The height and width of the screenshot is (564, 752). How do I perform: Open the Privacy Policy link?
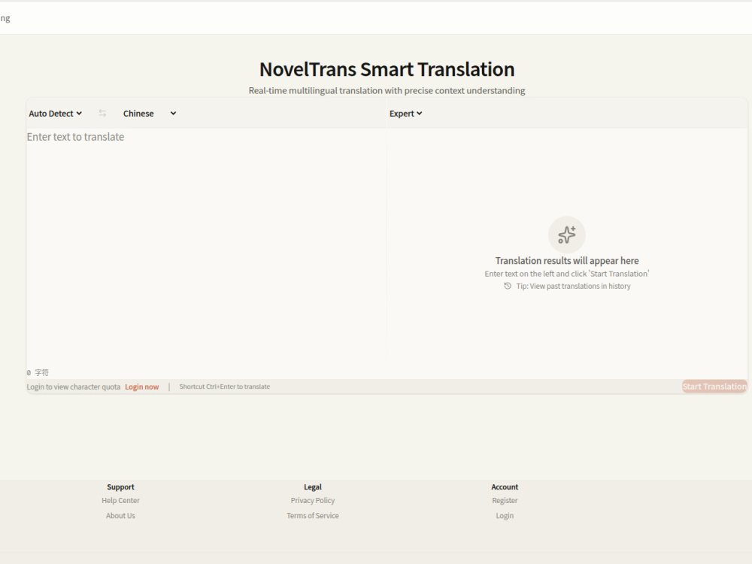click(x=313, y=500)
